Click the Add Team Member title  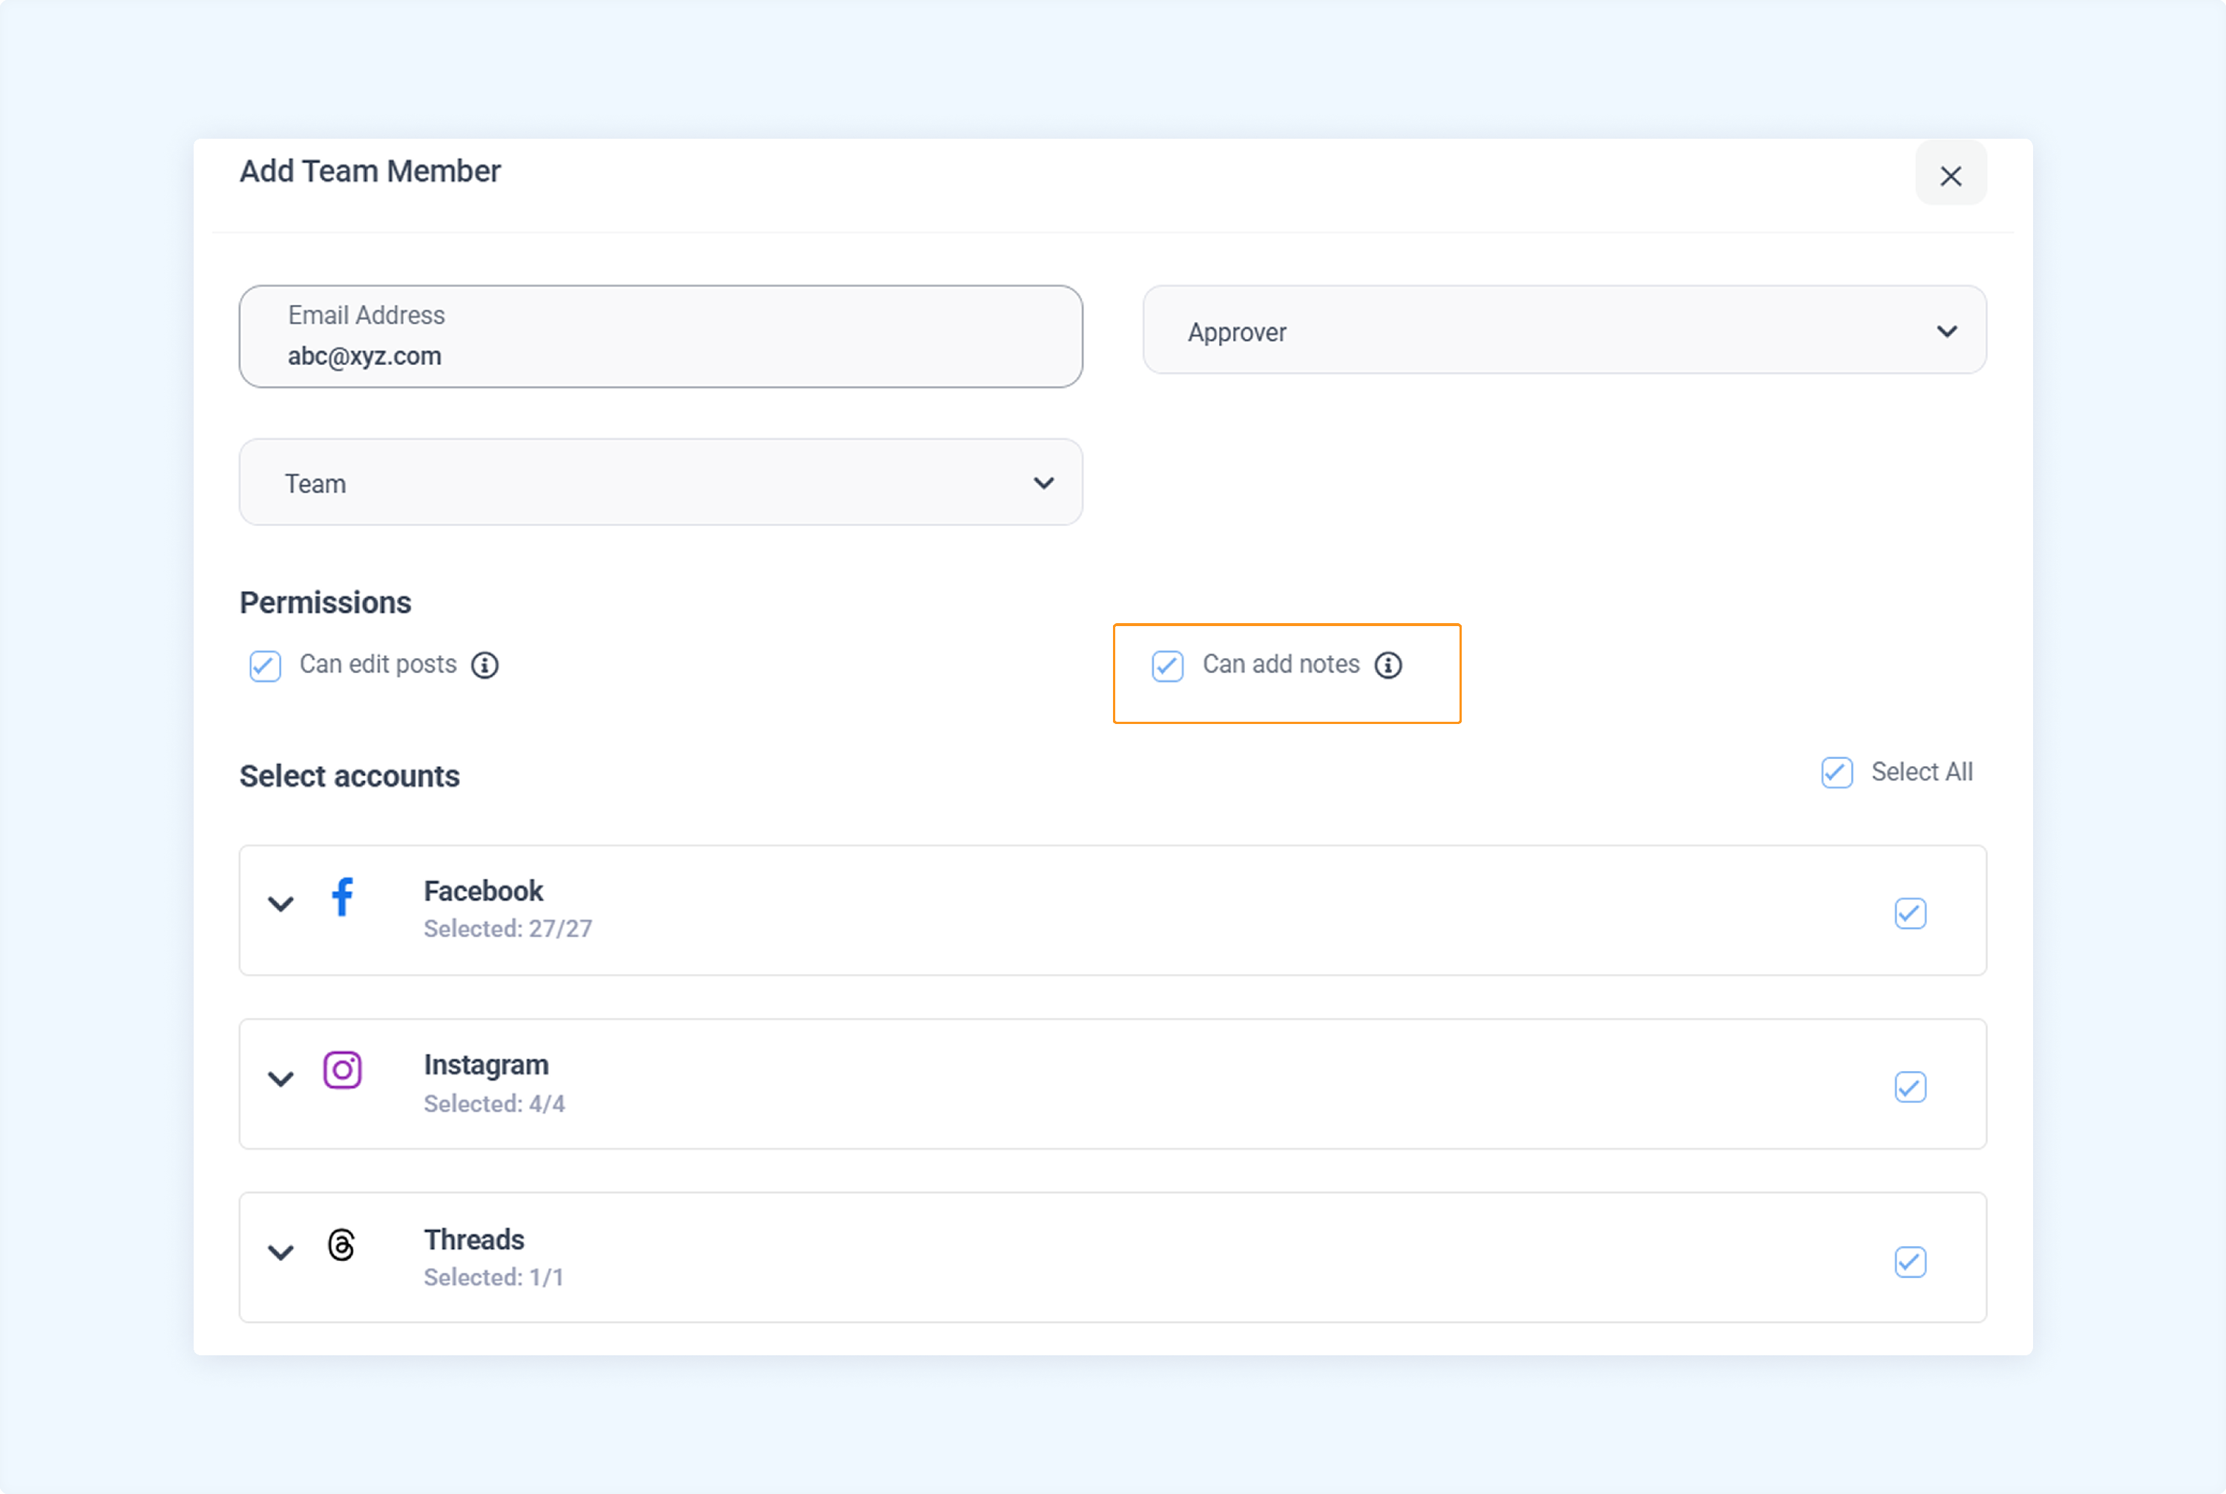[370, 171]
